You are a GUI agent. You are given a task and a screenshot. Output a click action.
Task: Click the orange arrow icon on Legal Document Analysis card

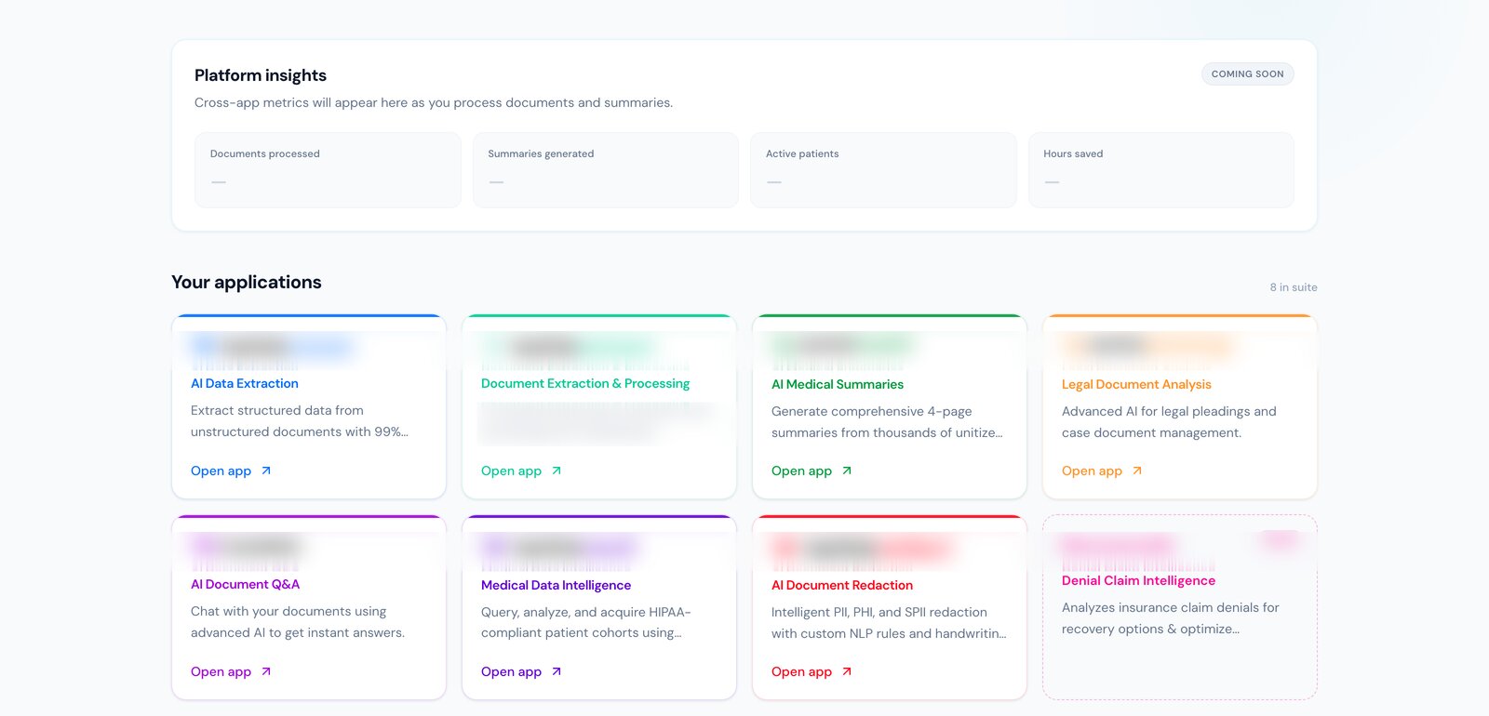tap(1137, 471)
